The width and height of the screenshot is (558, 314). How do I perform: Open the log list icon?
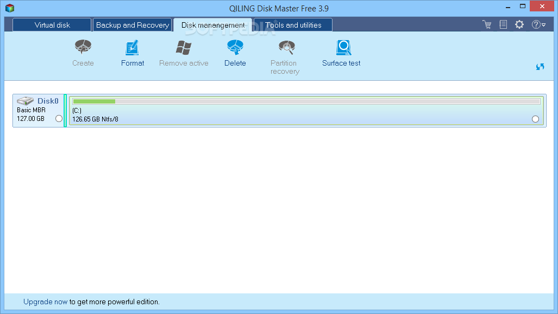tap(503, 24)
